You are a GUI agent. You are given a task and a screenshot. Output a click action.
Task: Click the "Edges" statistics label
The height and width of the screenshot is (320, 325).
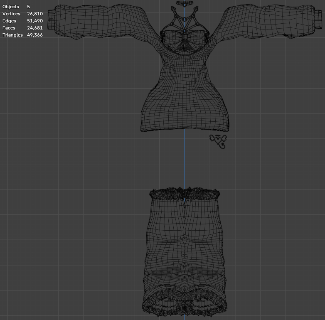point(9,21)
